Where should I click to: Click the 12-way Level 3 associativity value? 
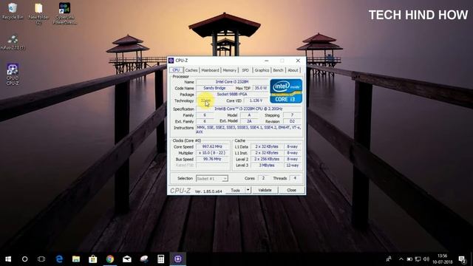coord(293,166)
